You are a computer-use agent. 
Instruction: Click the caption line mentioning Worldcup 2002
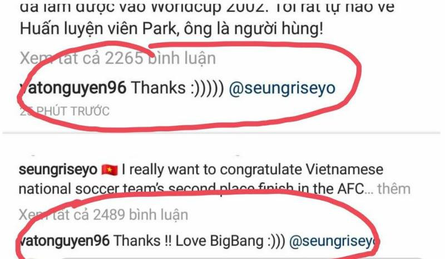pos(207,6)
